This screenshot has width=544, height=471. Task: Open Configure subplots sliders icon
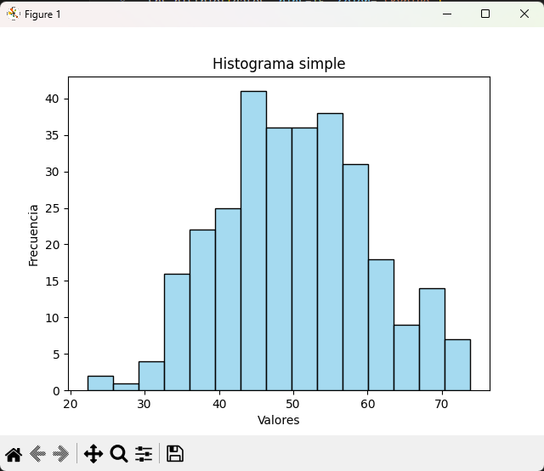pyautogui.click(x=144, y=454)
